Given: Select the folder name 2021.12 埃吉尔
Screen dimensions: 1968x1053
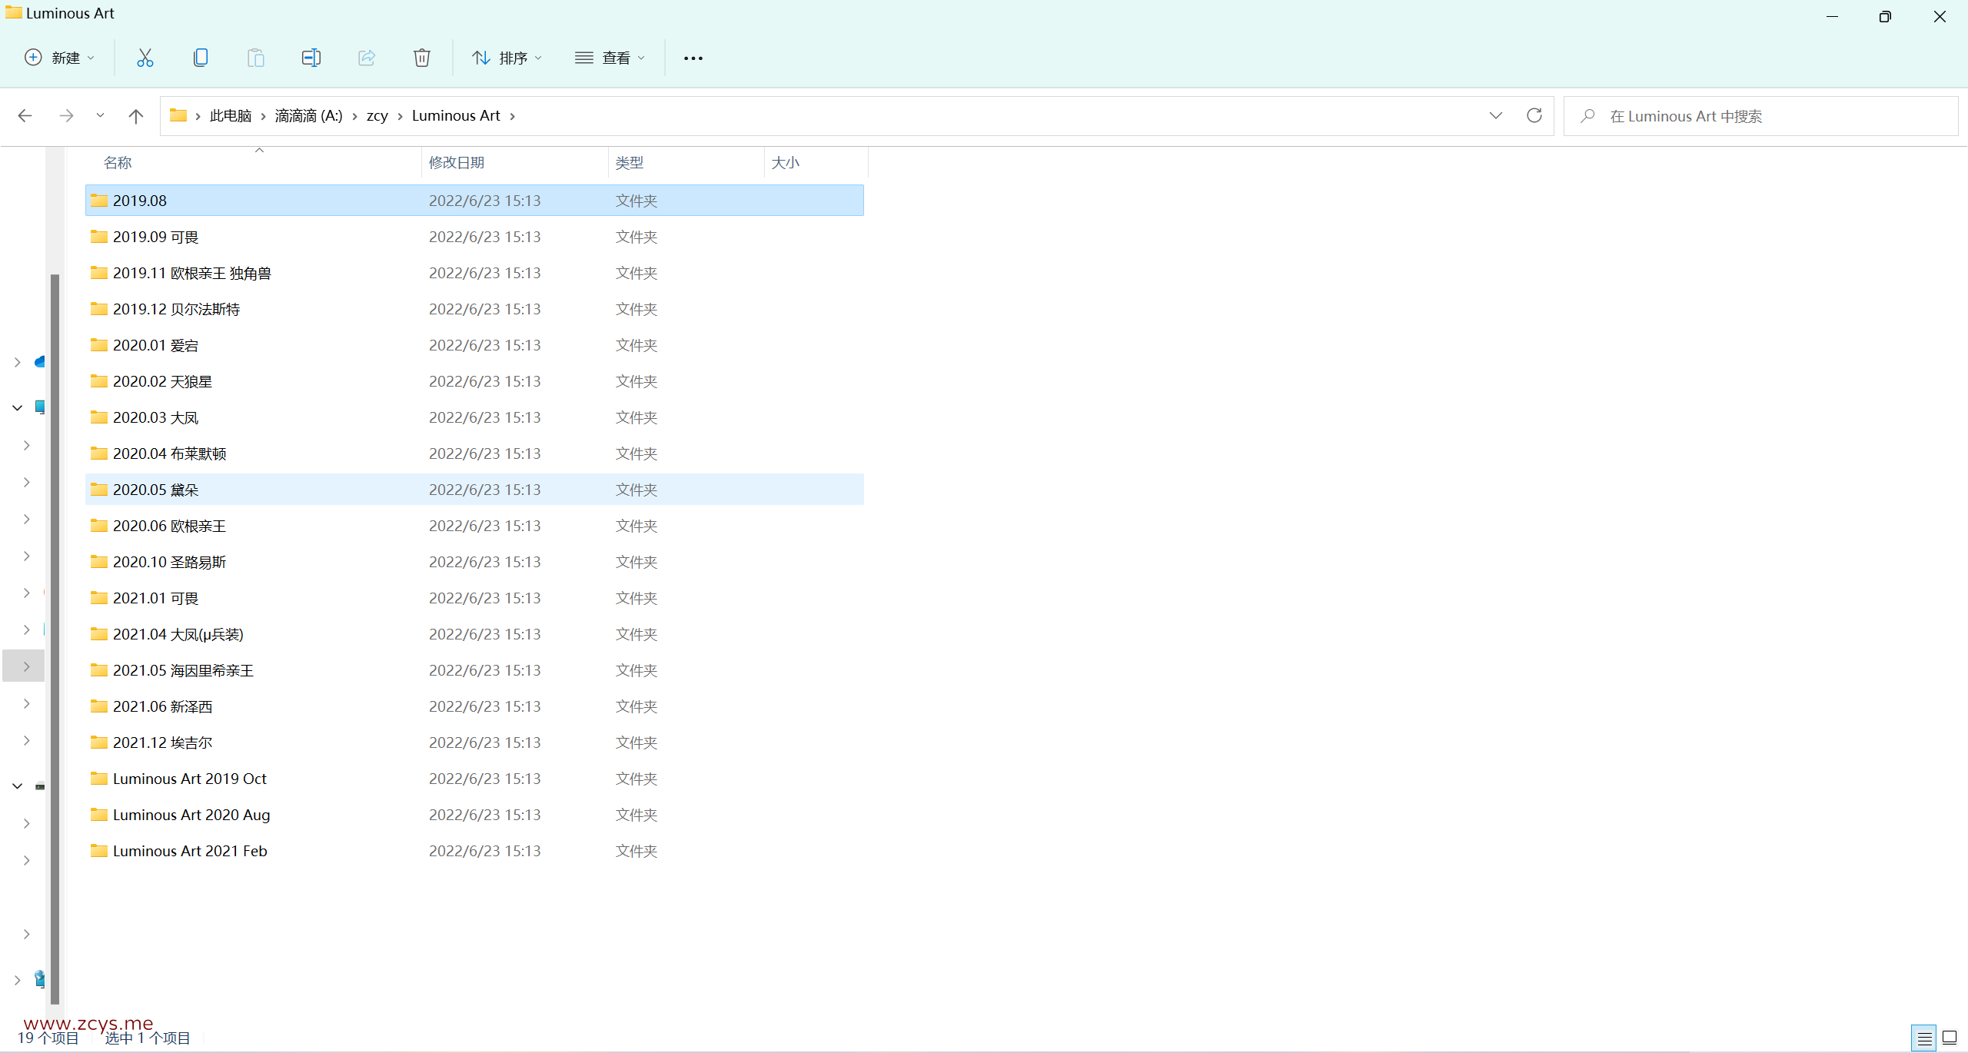Looking at the screenshot, I should point(163,742).
